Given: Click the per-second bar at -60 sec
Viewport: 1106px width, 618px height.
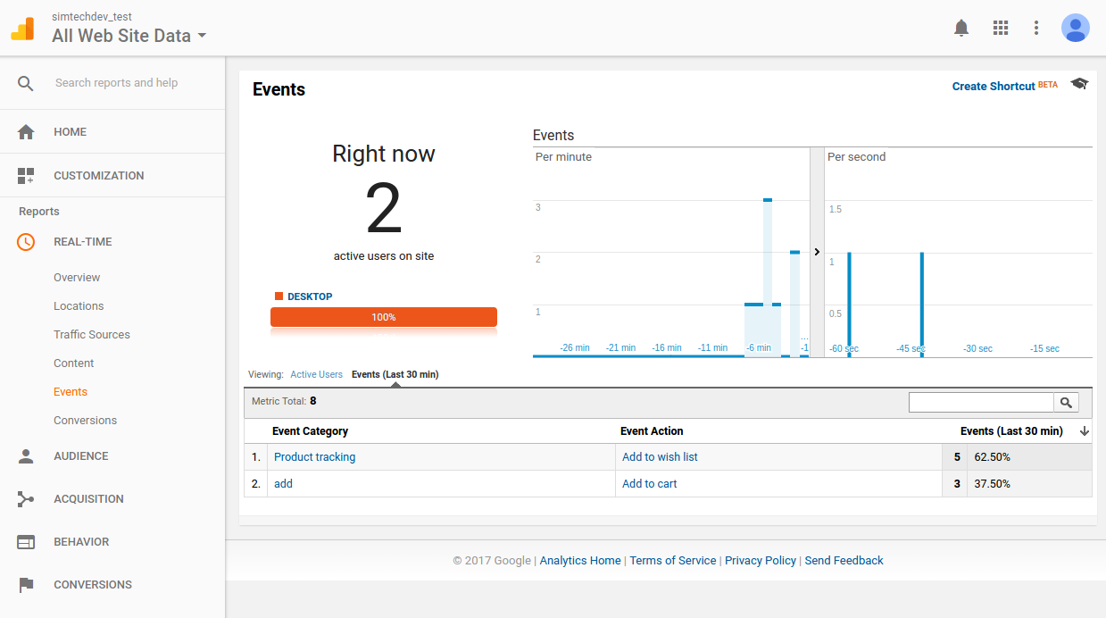Looking at the screenshot, I should tap(849, 305).
